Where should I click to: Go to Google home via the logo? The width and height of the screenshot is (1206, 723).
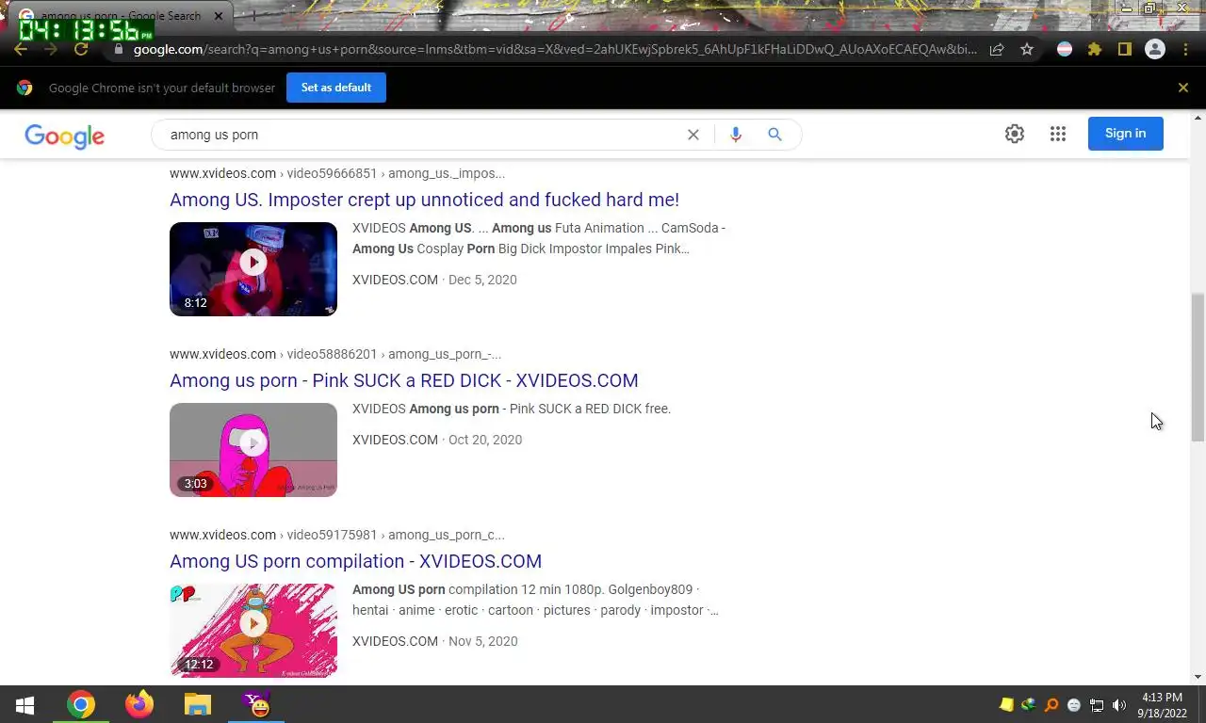[64, 136]
